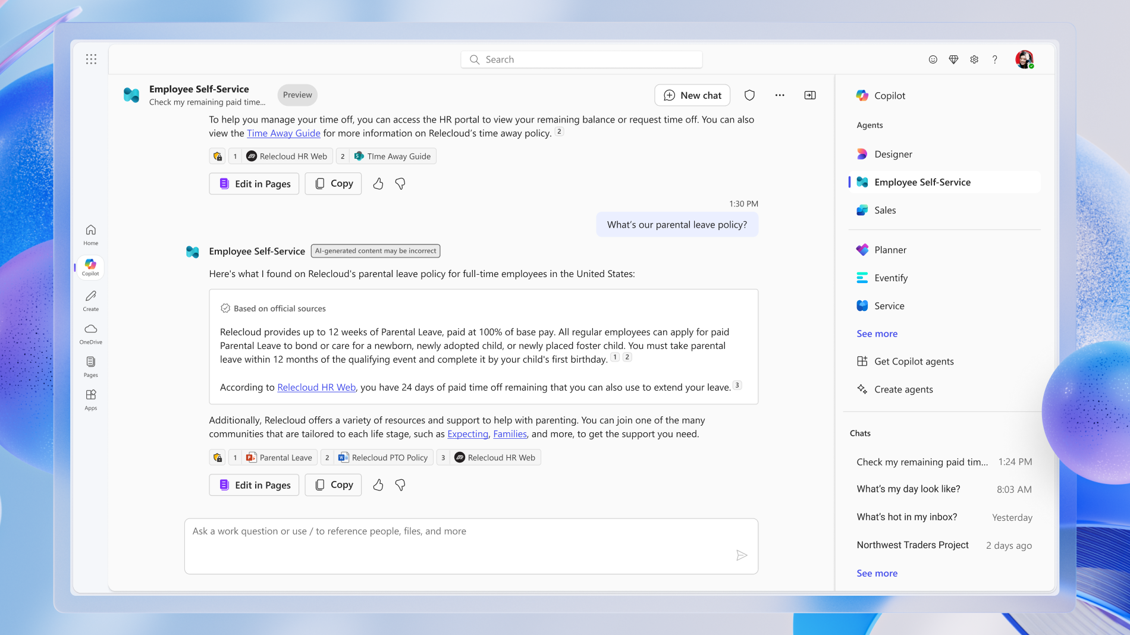Open Time Away Guide citation chip
1130x635 pixels.
[x=387, y=156]
